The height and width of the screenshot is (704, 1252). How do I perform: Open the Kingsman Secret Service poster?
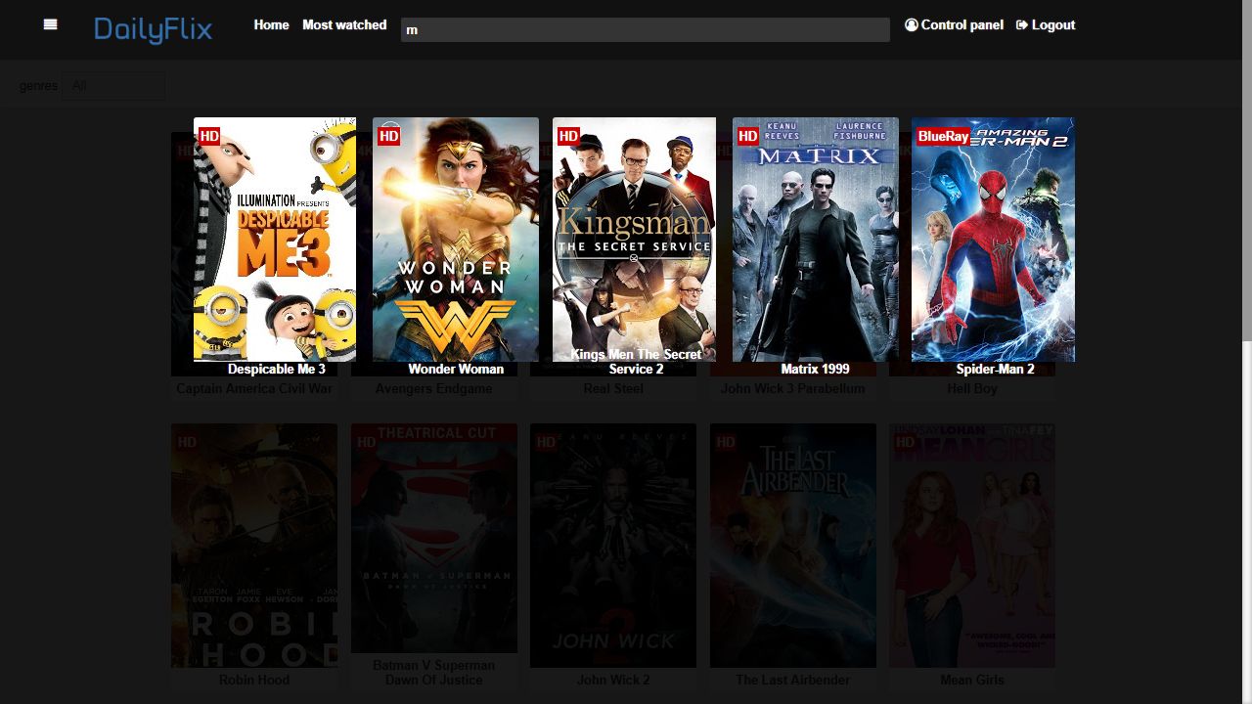[x=634, y=240]
